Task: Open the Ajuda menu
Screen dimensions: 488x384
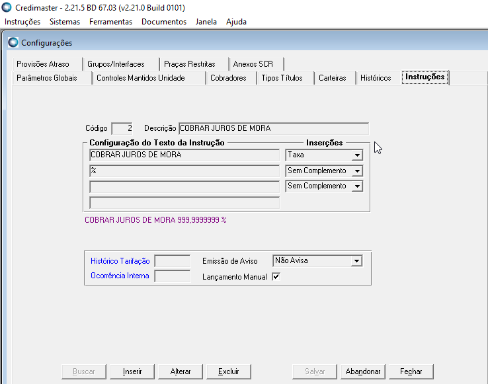Action: pyautogui.click(x=236, y=22)
